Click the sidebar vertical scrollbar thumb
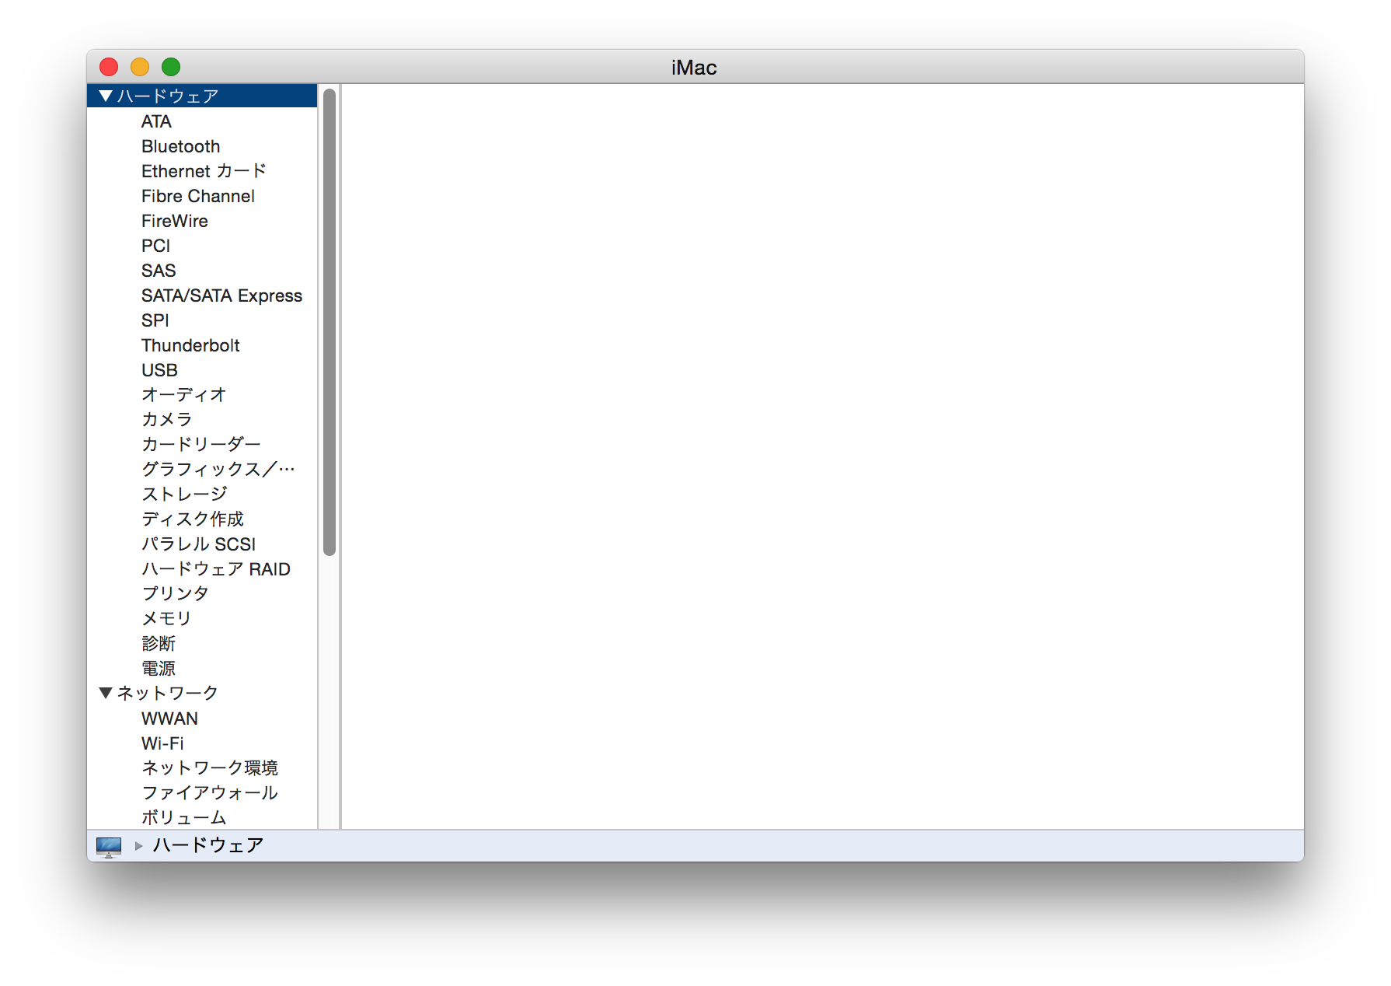The width and height of the screenshot is (1391, 986). (329, 322)
